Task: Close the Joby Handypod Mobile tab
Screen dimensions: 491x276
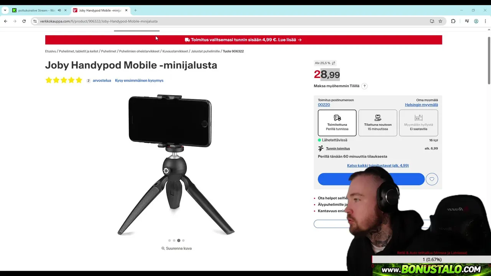Action: (x=127, y=10)
